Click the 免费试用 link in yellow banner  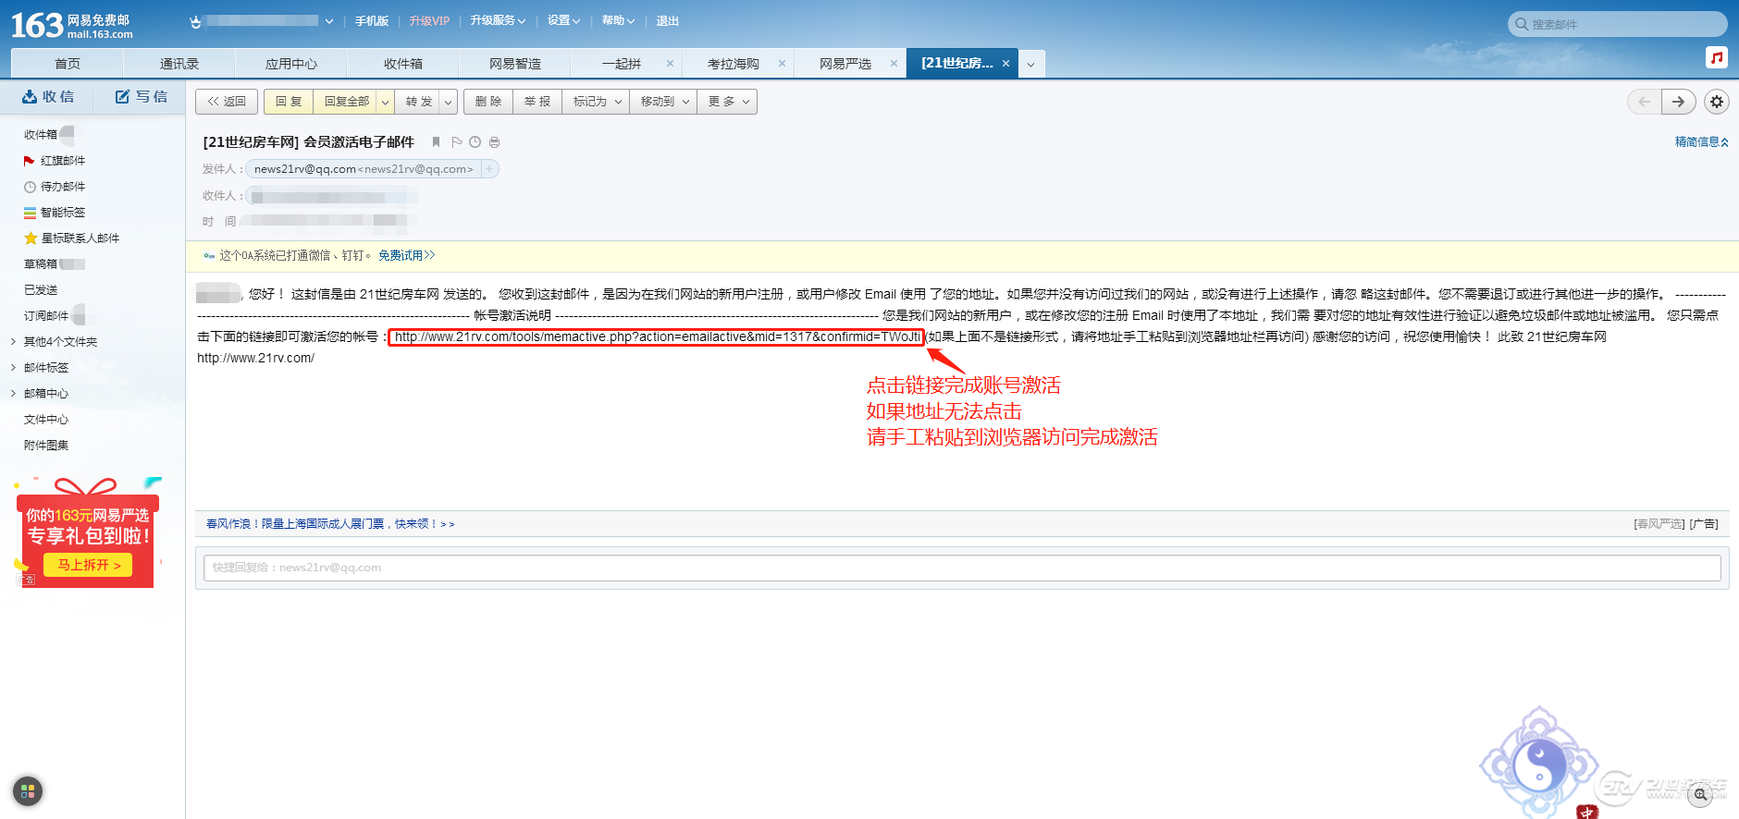[406, 256]
